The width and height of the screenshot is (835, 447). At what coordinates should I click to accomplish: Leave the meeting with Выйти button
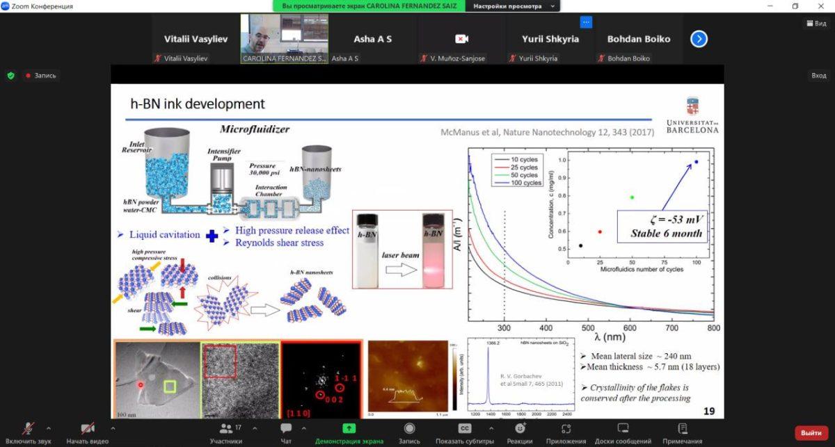(x=811, y=433)
